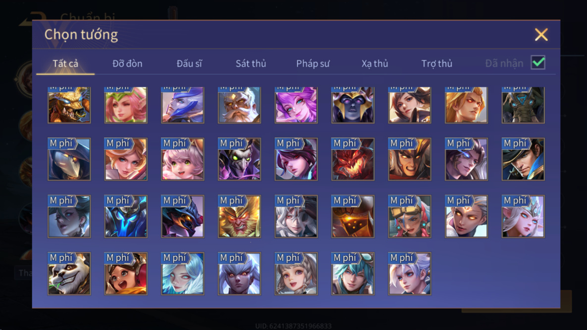Choose the plague doctor beak-mask hero
The width and height of the screenshot is (587, 330).
[69, 159]
